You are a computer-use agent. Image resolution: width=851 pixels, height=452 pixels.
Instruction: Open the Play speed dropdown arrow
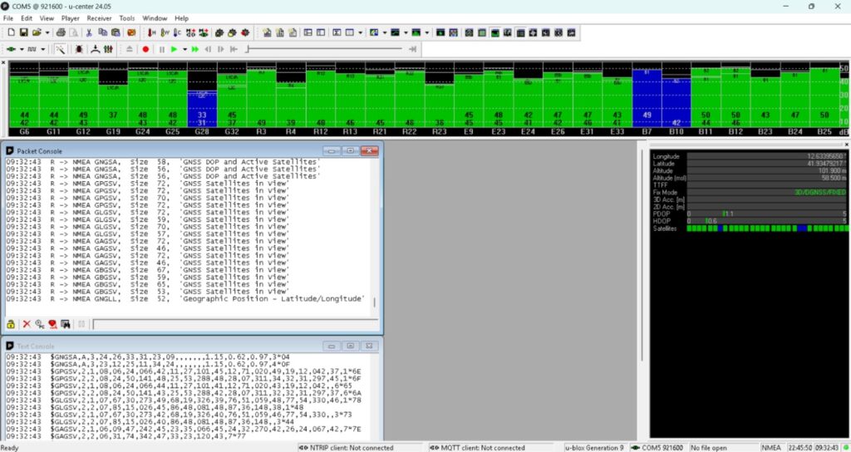[184, 49]
